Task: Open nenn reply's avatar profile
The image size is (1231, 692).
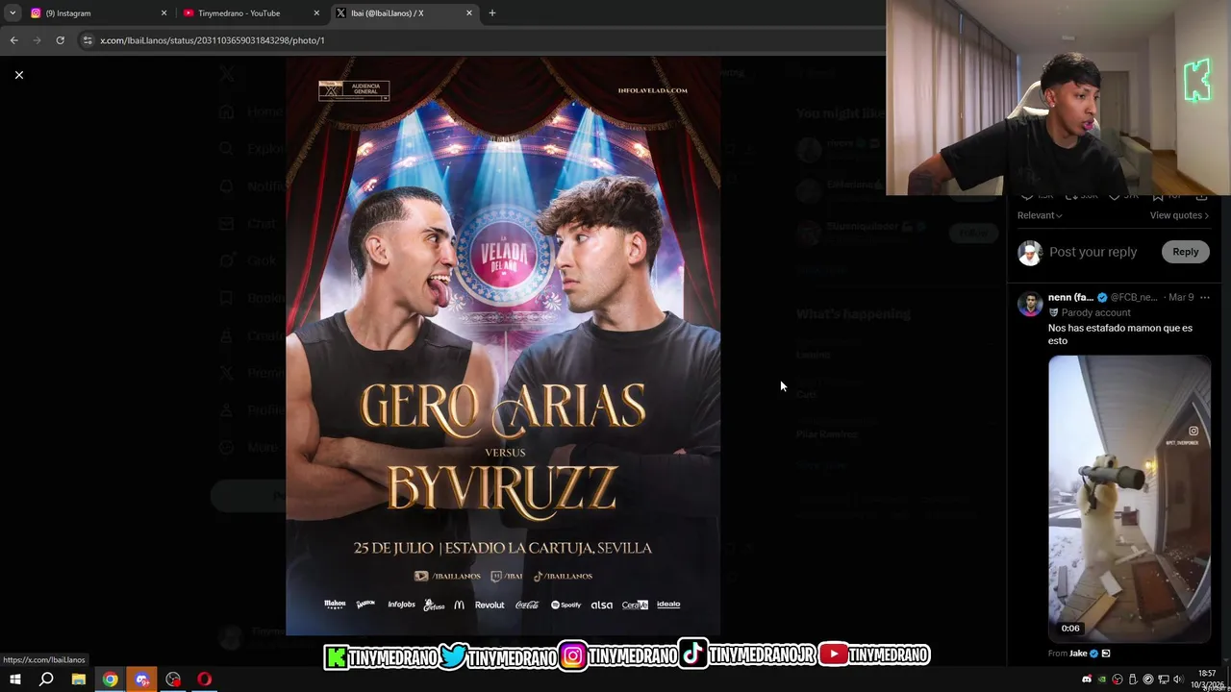Action: pyautogui.click(x=1030, y=305)
